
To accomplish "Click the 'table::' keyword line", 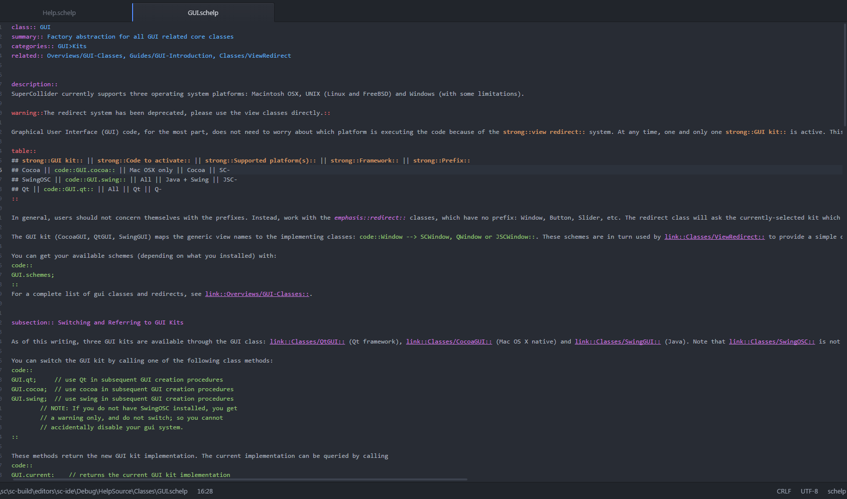I will point(24,151).
